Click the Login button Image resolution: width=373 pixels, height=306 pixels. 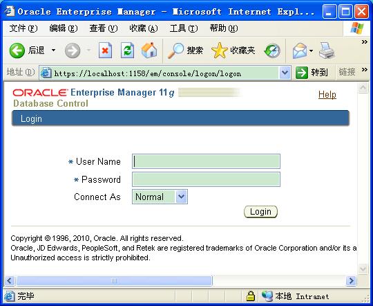pyautogui.click(x=260, y=212)
